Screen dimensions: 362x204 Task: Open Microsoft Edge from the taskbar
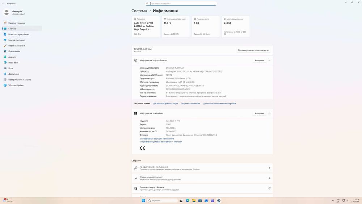click(x=188, y=200)
